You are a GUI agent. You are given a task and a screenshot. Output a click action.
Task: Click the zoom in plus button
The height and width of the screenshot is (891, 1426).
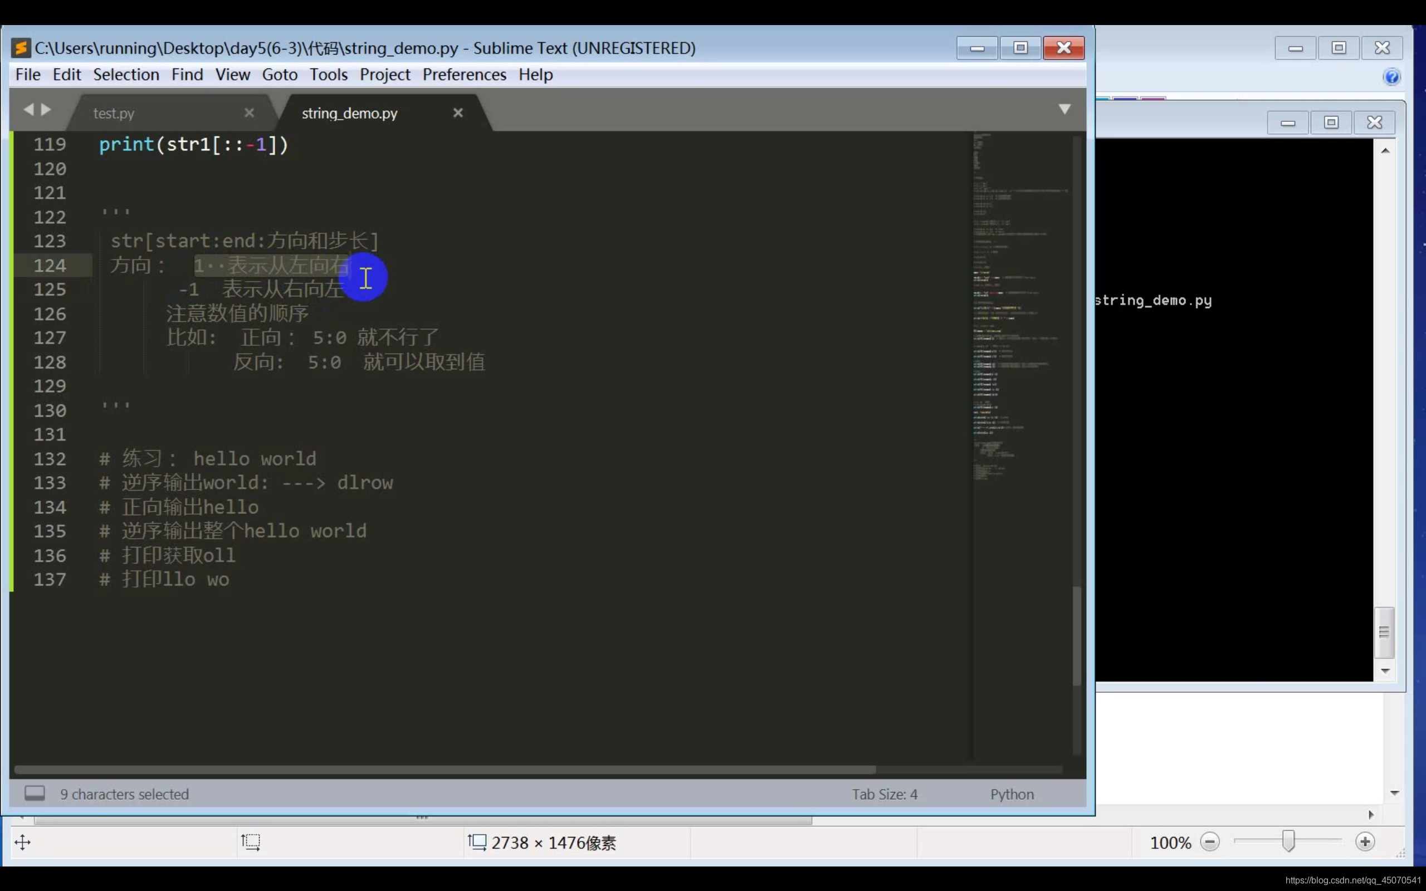pos(1365,842)
